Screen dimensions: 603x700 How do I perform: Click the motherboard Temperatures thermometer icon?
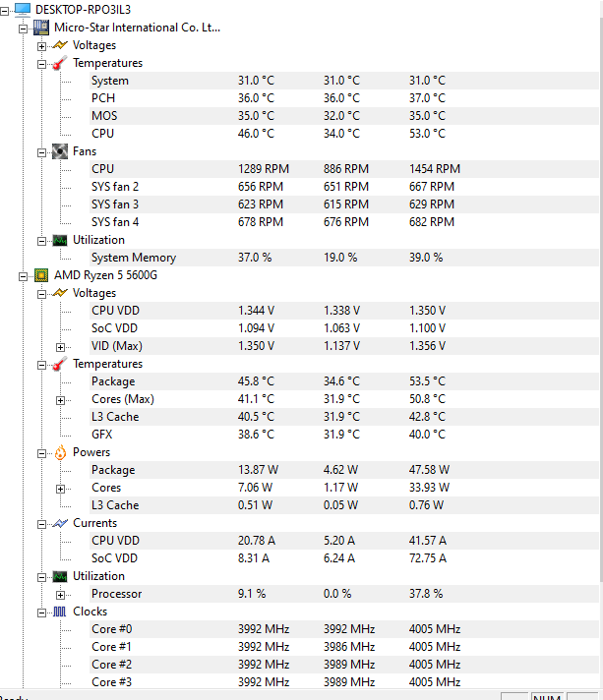tap(60, 63)
